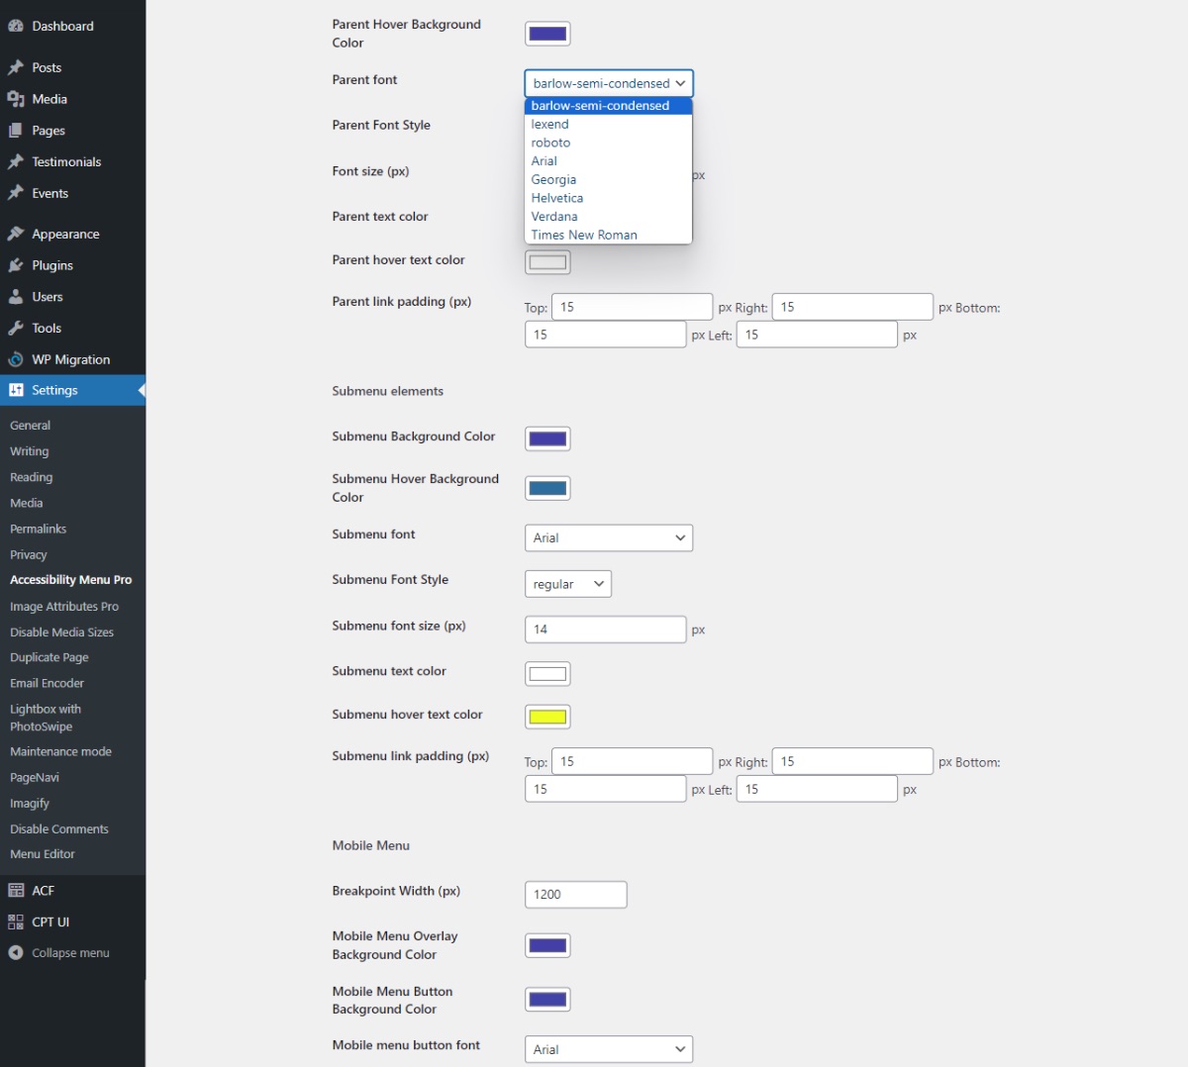Open Accessibility Menu Pro settings page
The image size is (1188, 1067).
click(x=70, y=580)
